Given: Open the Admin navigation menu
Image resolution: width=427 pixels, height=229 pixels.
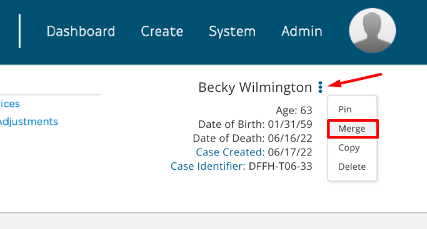Looking at the screenshot, I should pos(302,31).
